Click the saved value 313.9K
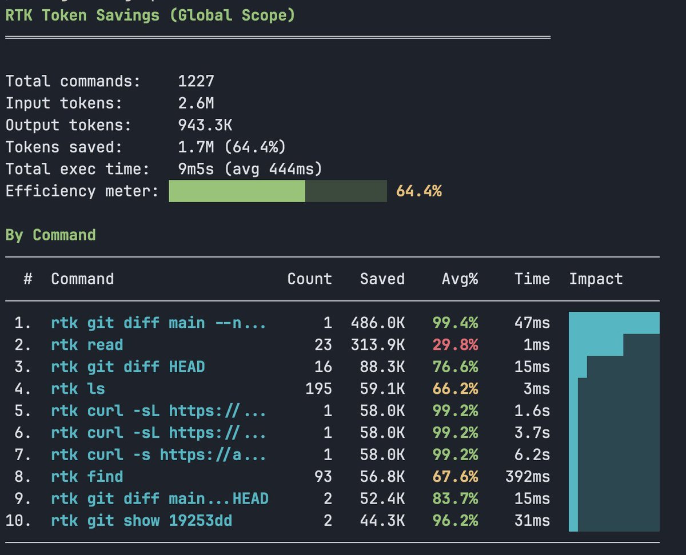This screenshot has height=555, width=686. coord(378,345)
